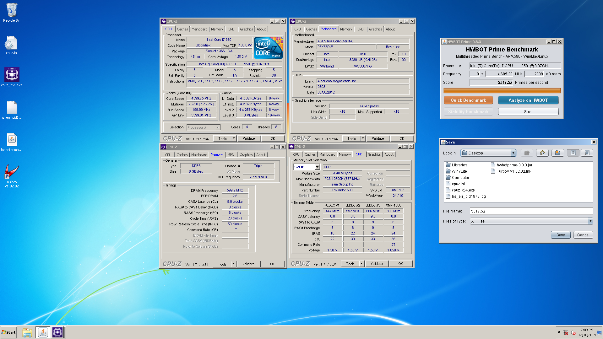Click Validate in the CPU tab window
This screenshot has height=339, width=603.
(x=249, y=138)
